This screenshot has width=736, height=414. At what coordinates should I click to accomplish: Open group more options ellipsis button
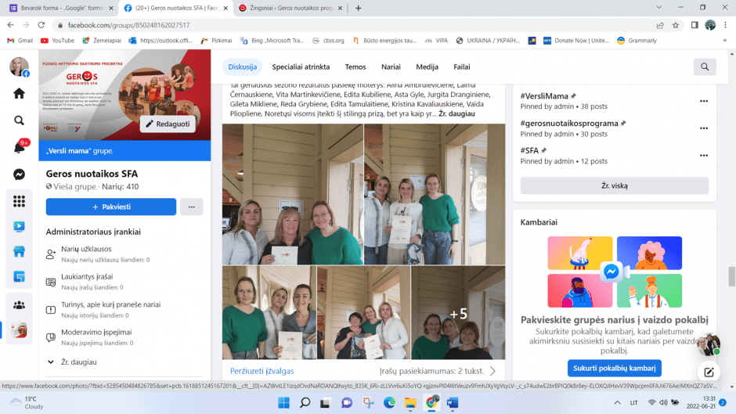coord(192,207)
